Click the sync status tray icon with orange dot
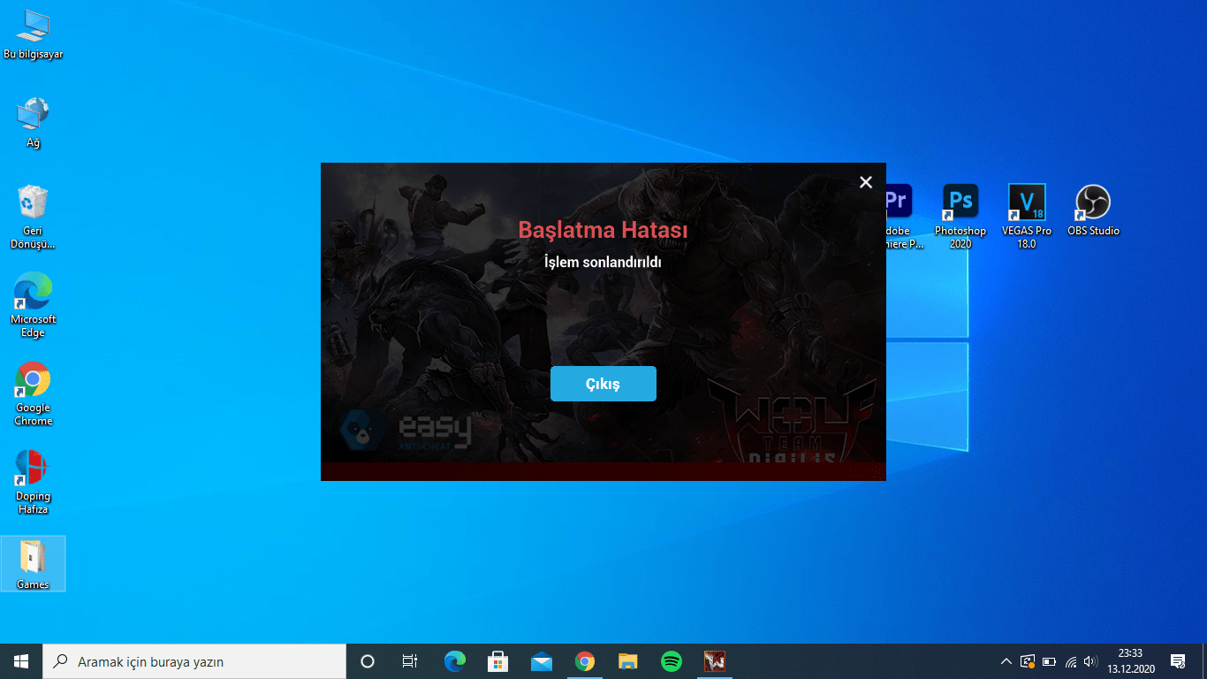Screen dimensions: 1207x679 [1028, 661]
